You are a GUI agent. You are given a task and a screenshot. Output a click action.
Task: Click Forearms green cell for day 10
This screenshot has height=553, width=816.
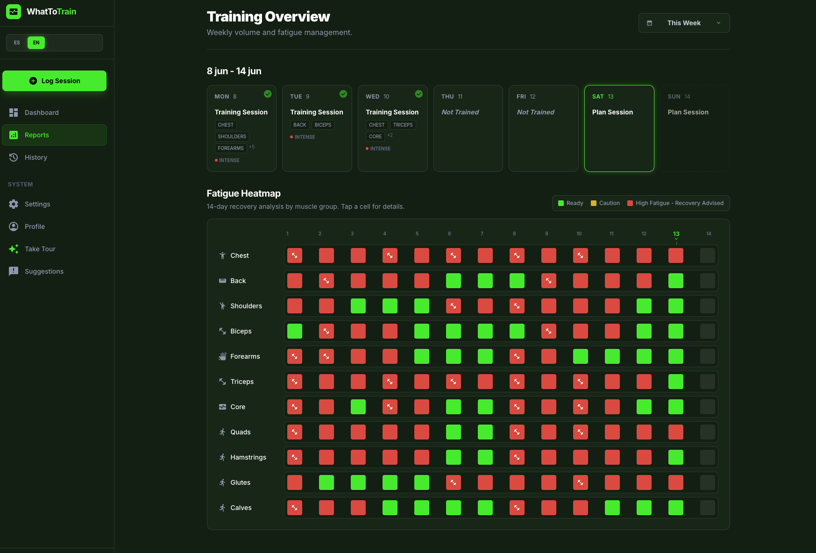coord(581,356)
